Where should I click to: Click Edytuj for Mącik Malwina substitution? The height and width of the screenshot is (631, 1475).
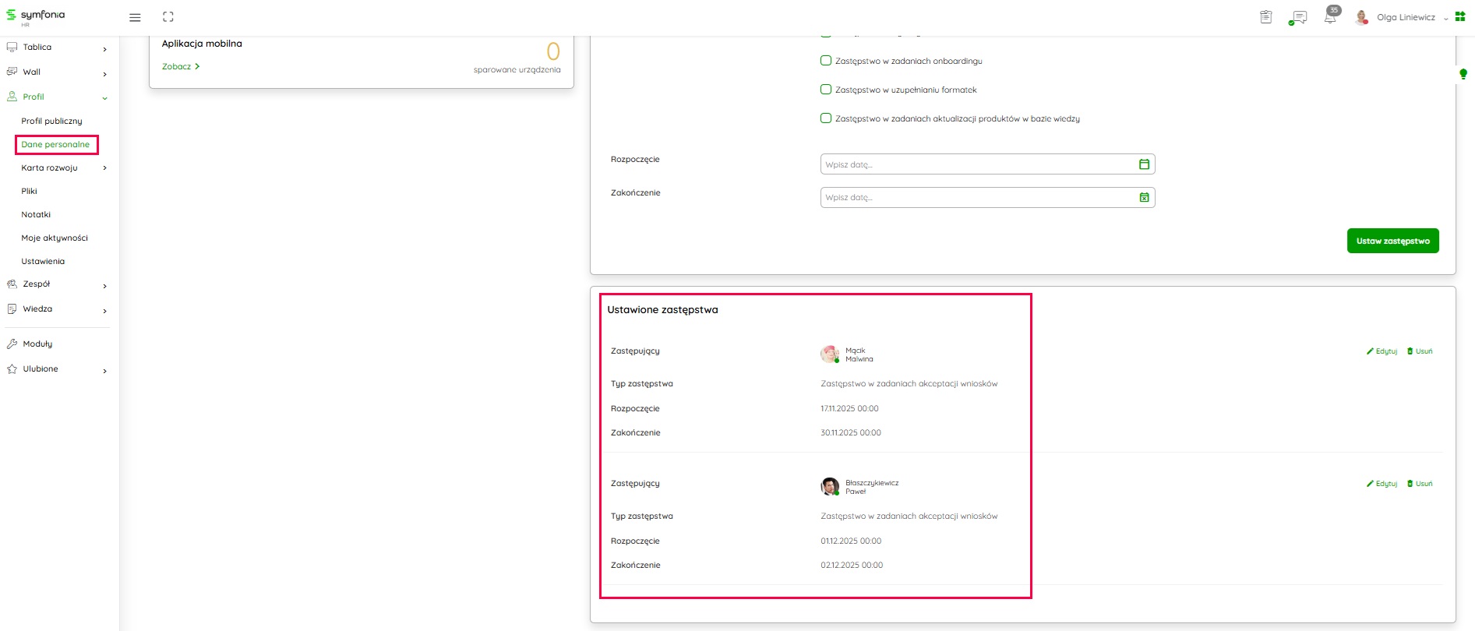tap(1382, 351)
